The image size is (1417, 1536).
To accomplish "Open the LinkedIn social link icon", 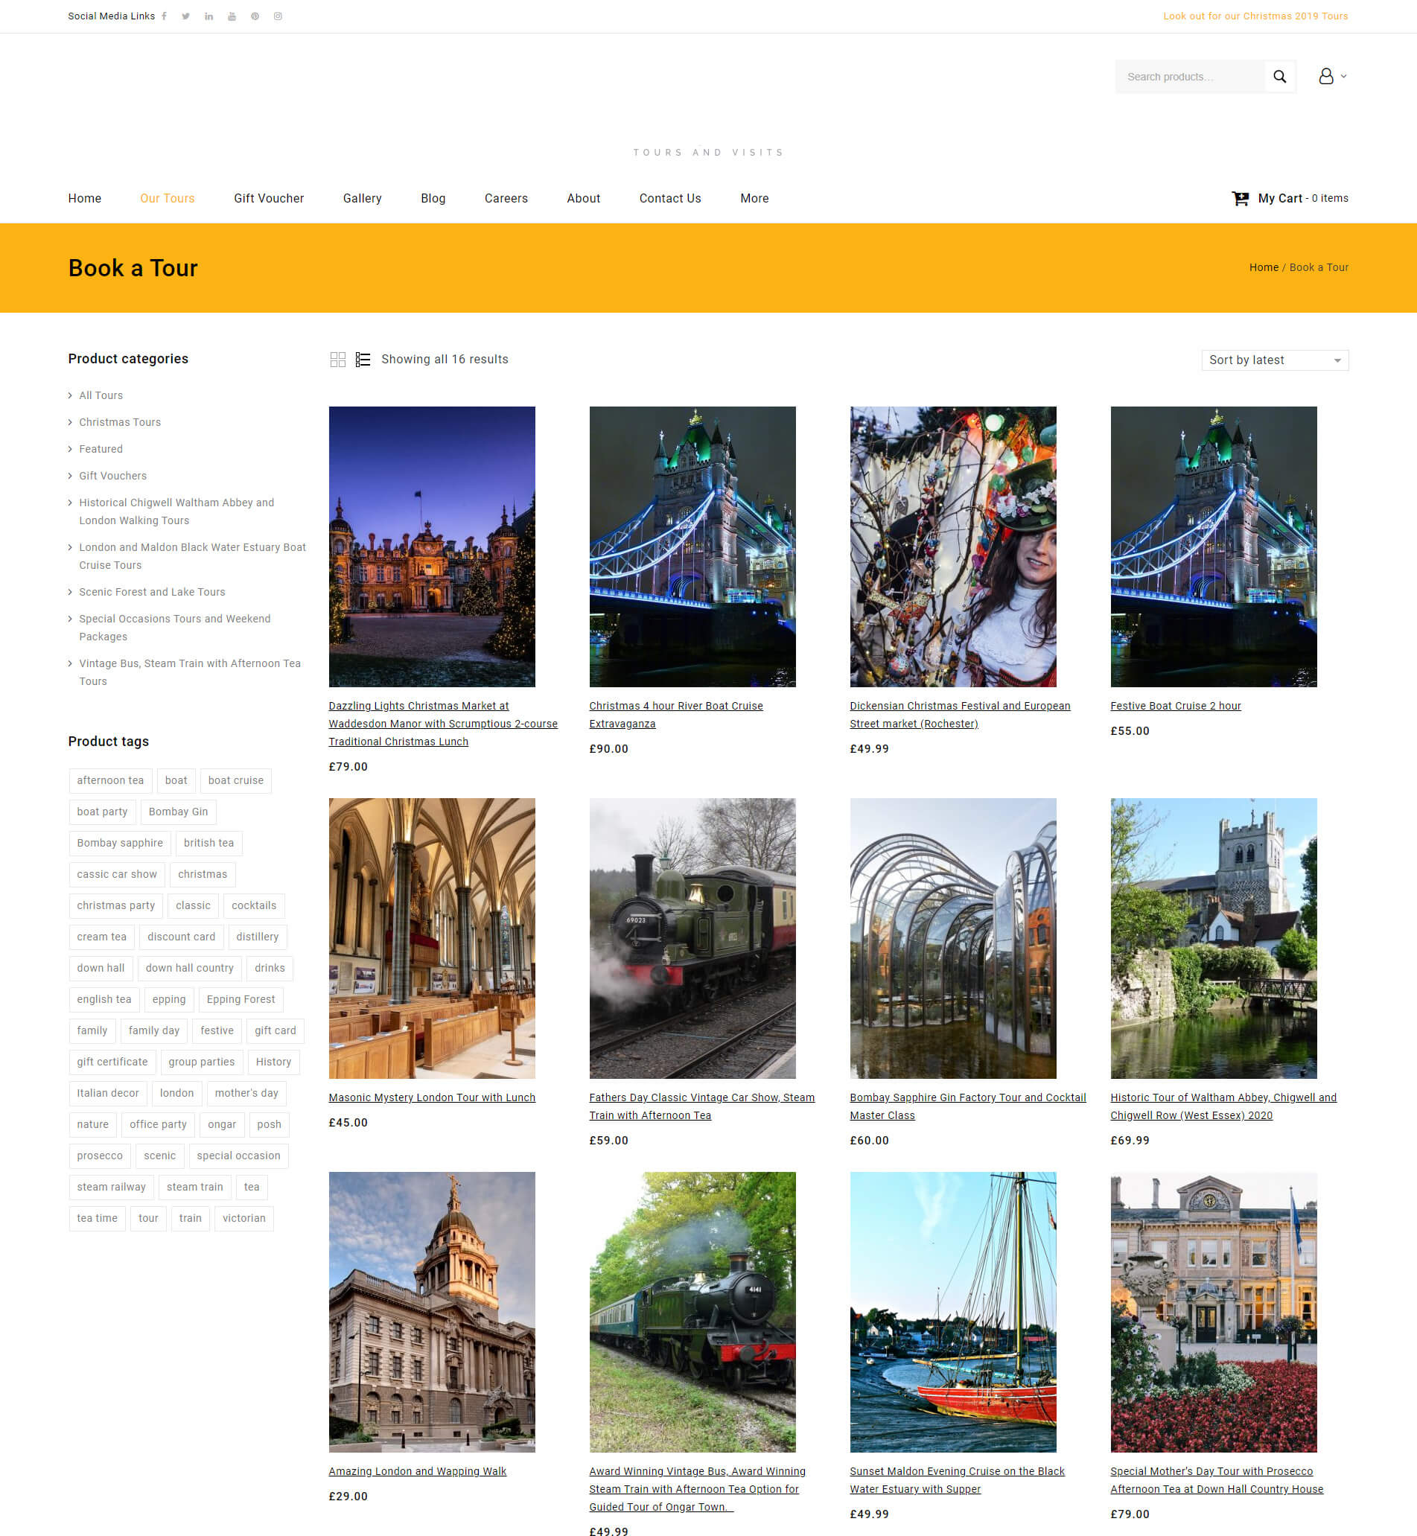I will pyautogui.click(x=208, y=16).
